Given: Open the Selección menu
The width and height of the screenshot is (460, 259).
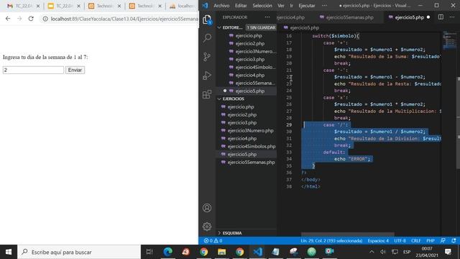Looking at the screenshot, I should tap(262, 6).
